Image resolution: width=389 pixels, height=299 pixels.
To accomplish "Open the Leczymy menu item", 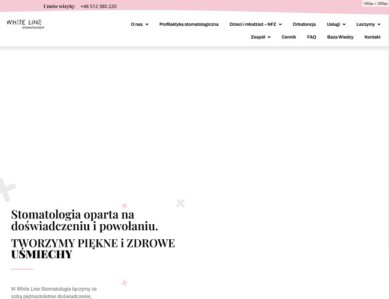I will pyautogui.click(x=366, y=25).
